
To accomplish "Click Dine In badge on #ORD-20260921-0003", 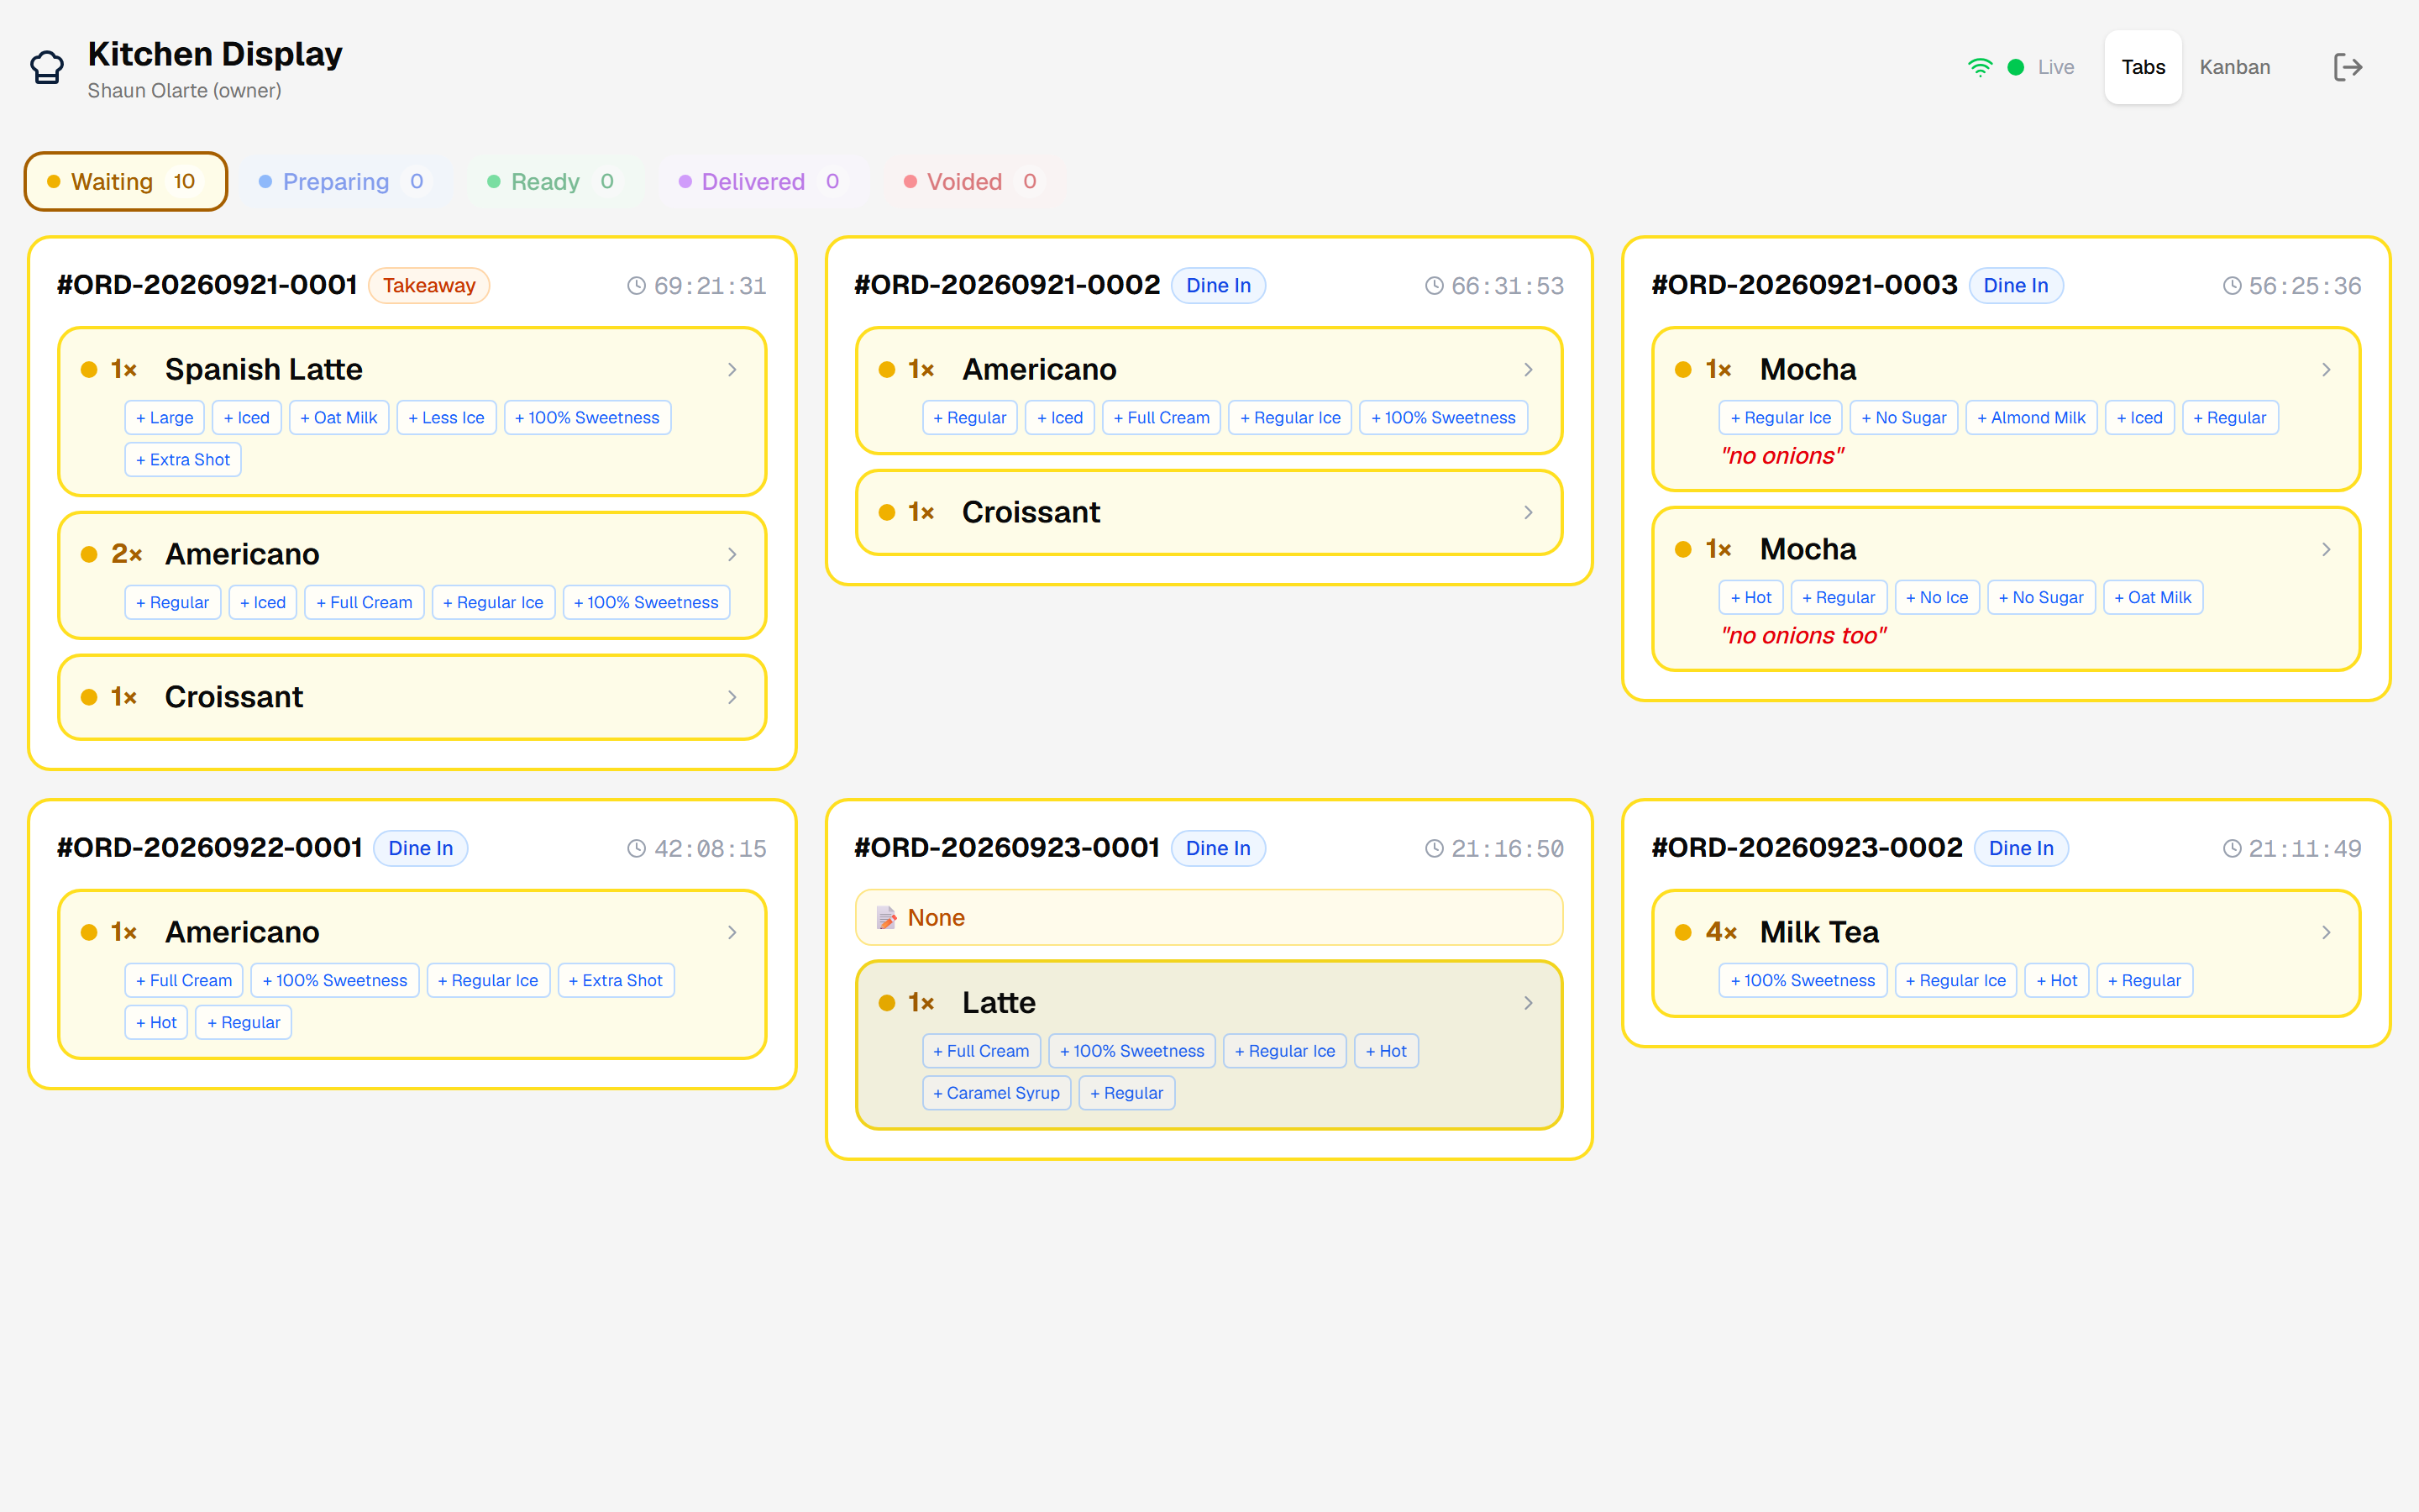I will click(2015, 286).
